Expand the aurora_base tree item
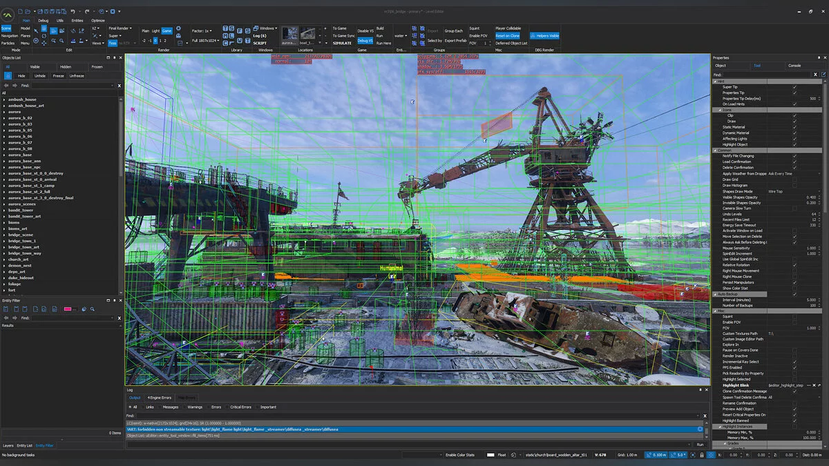This screenshot has height=466, width=829. 4,155
